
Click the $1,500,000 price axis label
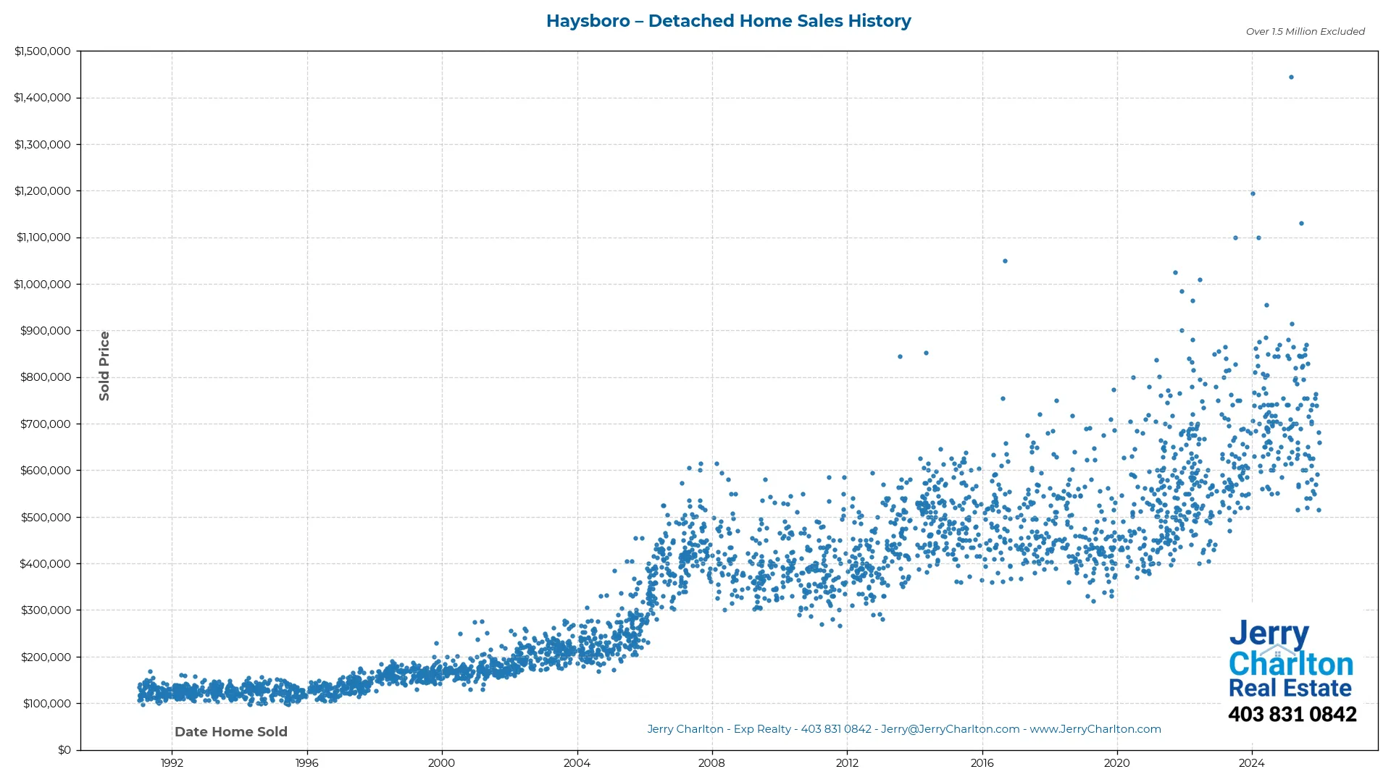point(42,51)
